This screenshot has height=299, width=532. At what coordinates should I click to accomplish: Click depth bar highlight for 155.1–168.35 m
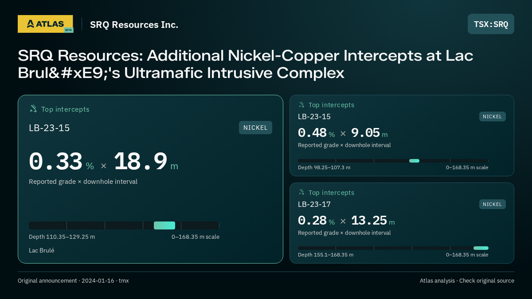[481, 248]
